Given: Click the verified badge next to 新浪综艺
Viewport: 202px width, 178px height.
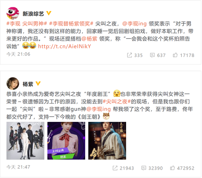Looking at the screenshot, I should 49,13.
